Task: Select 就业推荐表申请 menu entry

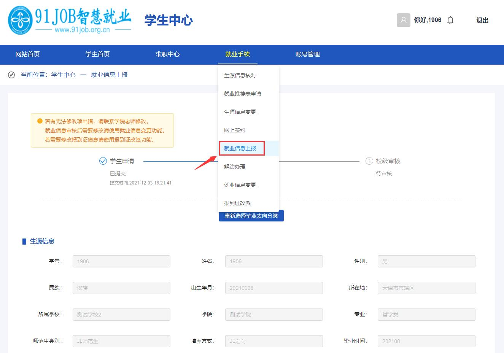Action: click(243, 94)
